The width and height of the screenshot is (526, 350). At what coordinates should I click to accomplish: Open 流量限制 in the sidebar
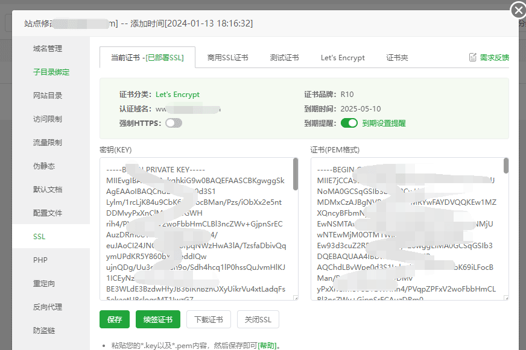(x=47, y=142)
